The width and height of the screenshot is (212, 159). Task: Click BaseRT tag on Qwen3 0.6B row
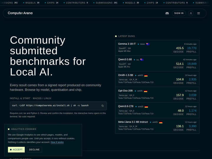[122, 64]
